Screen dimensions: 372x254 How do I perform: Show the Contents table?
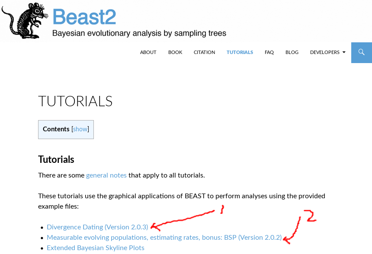[80, 129]
